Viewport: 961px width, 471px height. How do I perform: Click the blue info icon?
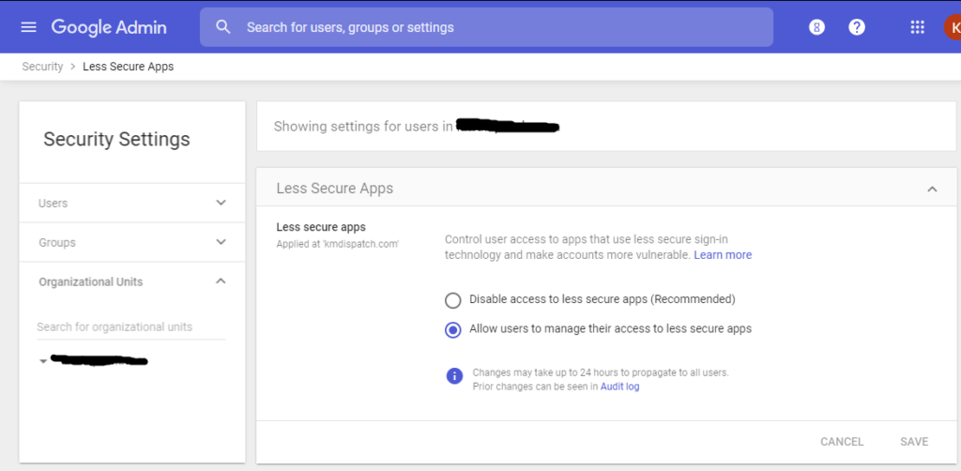[454, 376]
